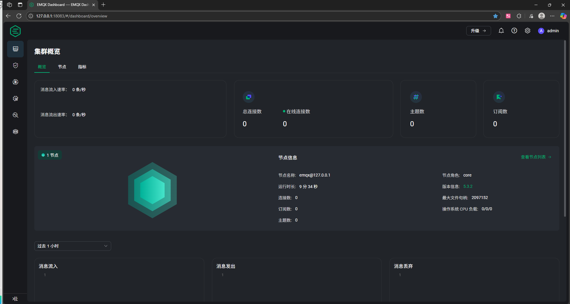Click the bookmark star in address bar

click(495, 16)
